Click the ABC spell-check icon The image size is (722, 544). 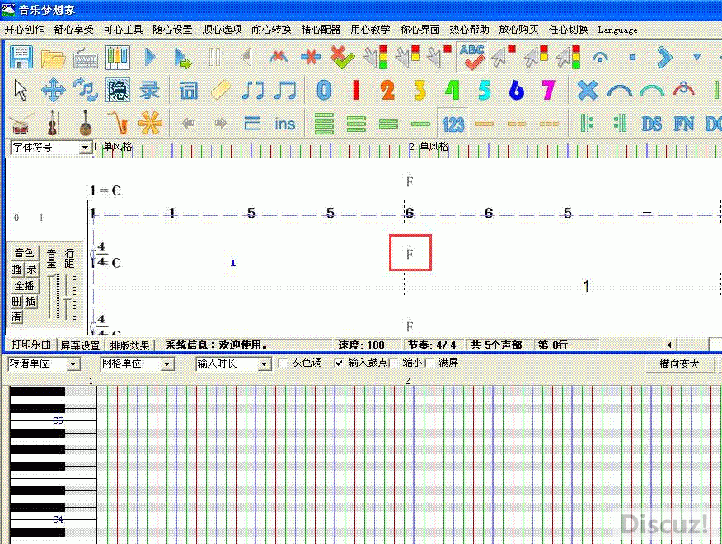click(472, 58)
